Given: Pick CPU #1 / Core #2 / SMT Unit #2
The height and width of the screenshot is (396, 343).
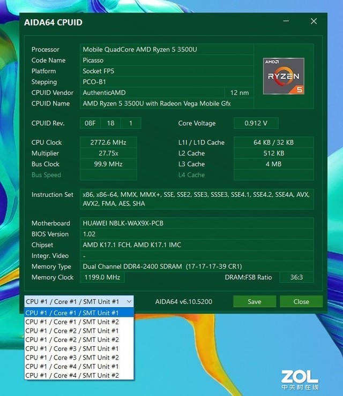Looking at the screenshot, I should (79, 340).
